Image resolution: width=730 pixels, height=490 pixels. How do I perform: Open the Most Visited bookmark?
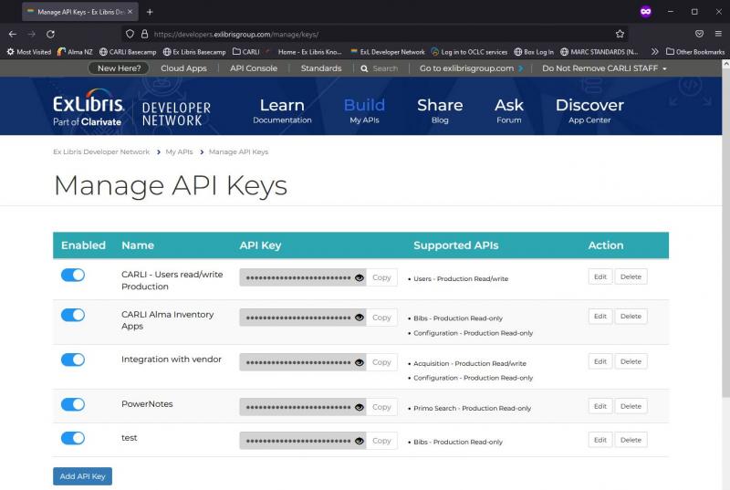pos(29,52)
